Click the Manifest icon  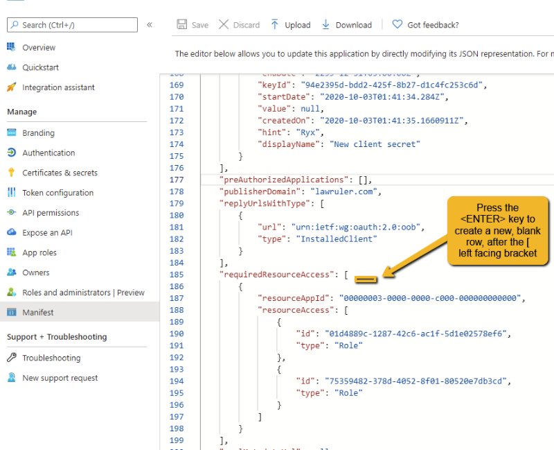point(11,312)
